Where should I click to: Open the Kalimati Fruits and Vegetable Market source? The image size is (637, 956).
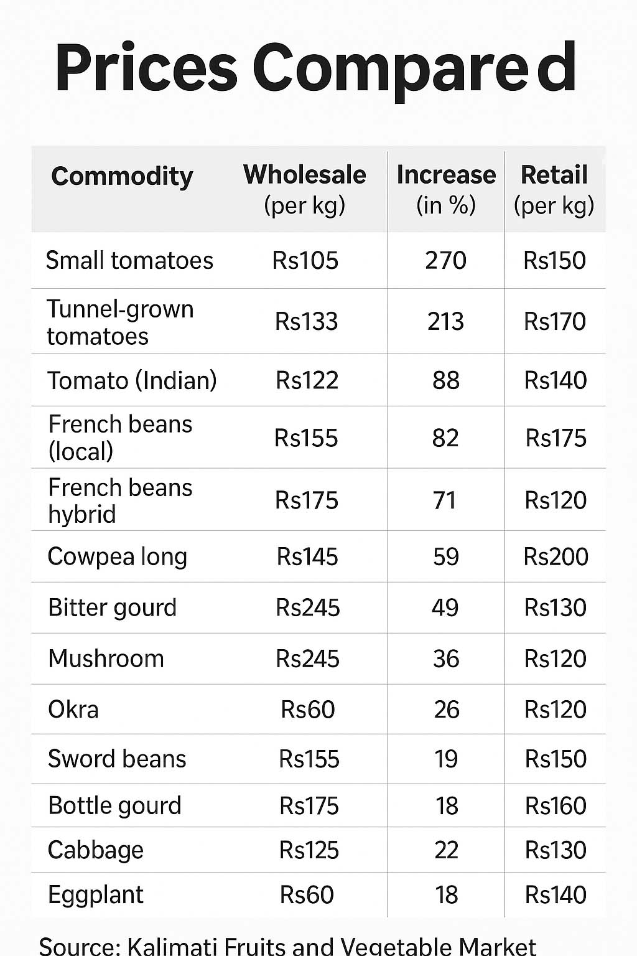288,946
